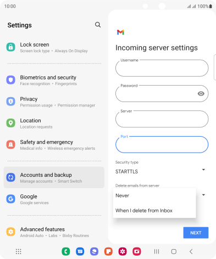216x259 pixels.
Task: Tap the Lock screen padlock icon
Action: pyautogui.click(x=11, y=47)
